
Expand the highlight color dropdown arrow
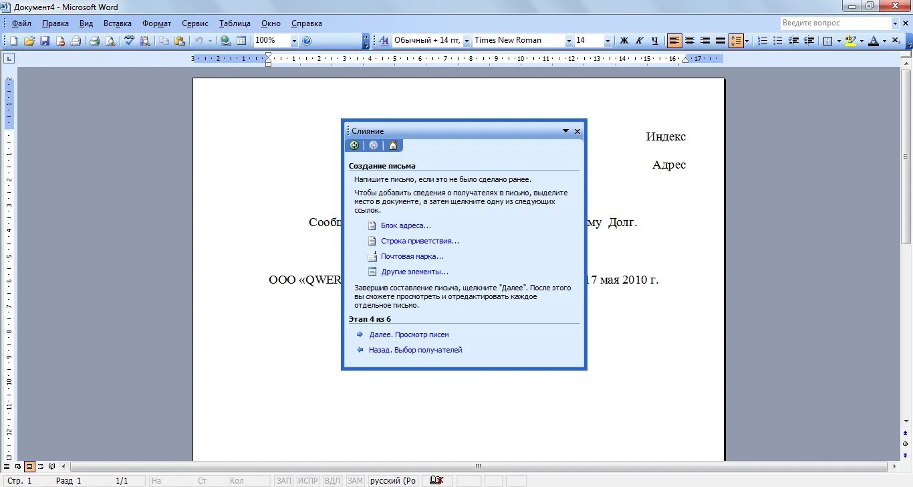(x=862, y=41)
